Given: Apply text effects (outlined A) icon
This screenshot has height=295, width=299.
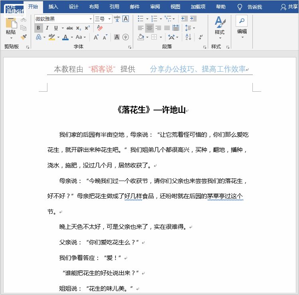Looking at the screenshot, I should [39, 37].
